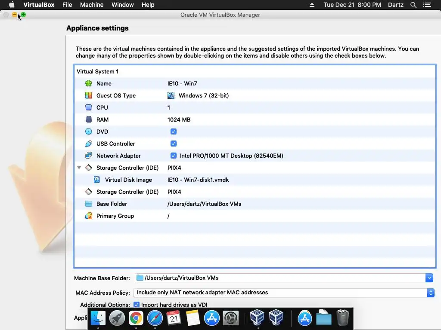Open System Preferences gear in Dock
Screen dimensions: 441x330
coord(231,318)
